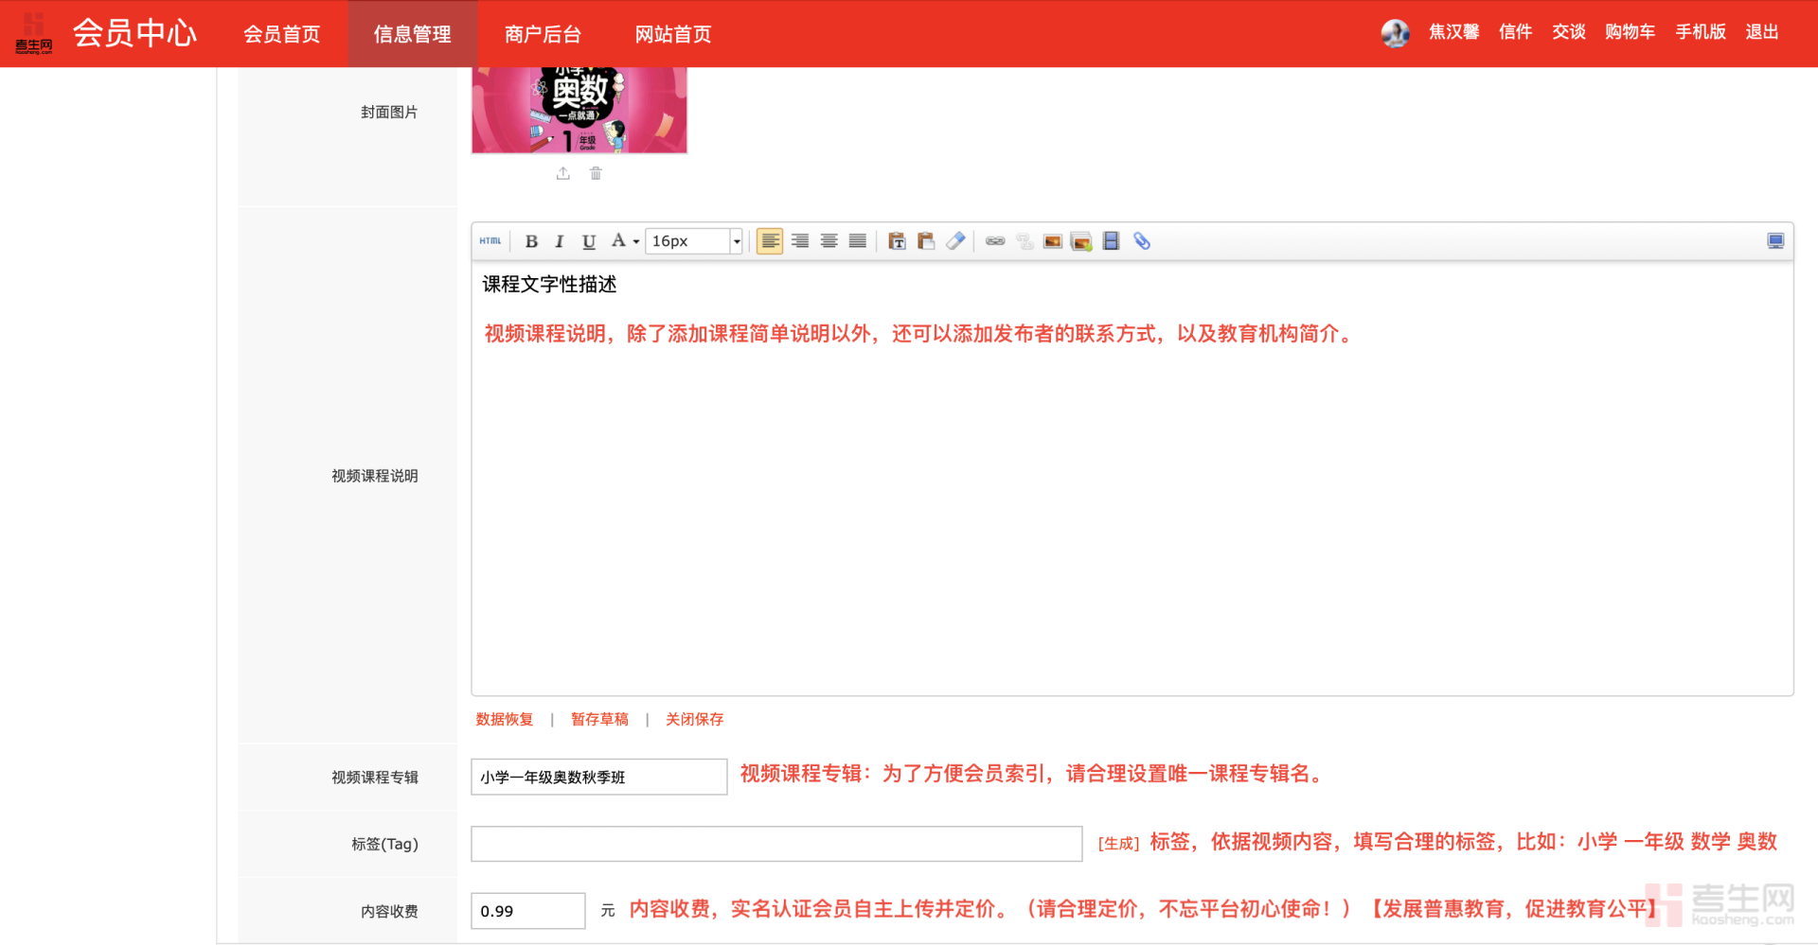This screenshot has width=1818, height=945.
Task: Toggle underline formatting in the editor
Action: [x=589, y=241]
